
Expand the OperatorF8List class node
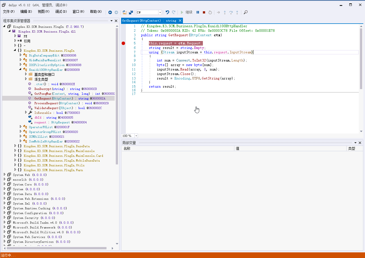tap(21, 127)
